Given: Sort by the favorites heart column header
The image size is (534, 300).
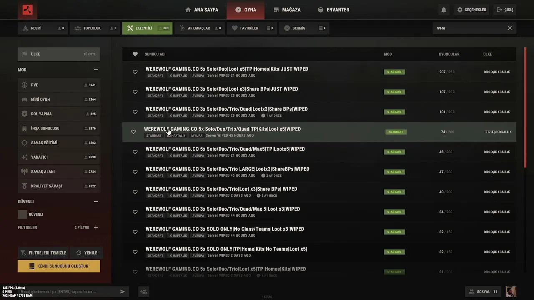Looking at the screenshot, I should (x=135, y=54).
